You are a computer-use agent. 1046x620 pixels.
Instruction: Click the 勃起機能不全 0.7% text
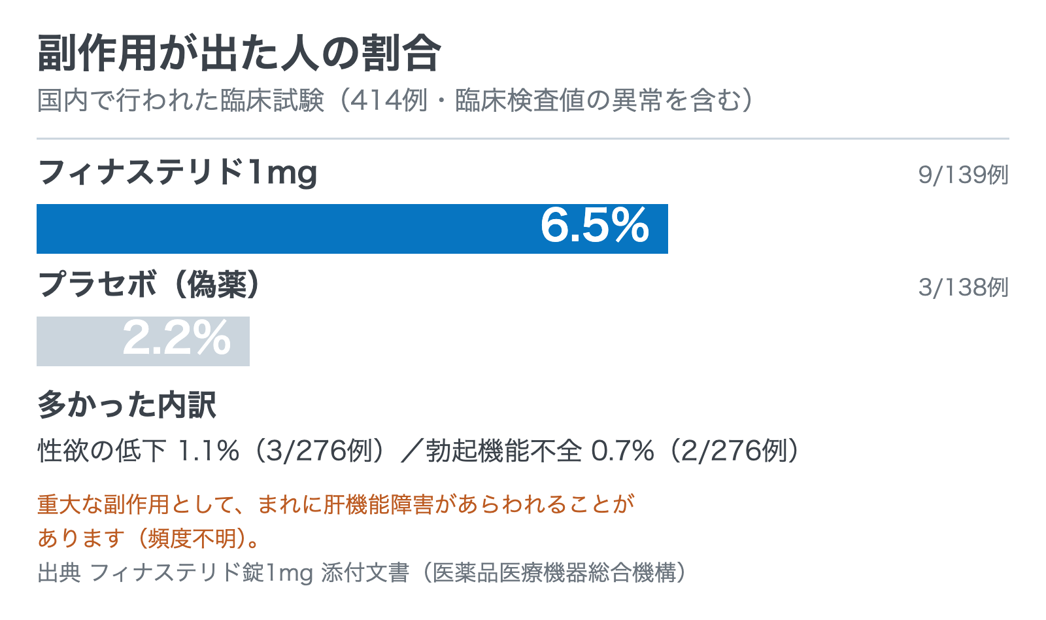540,451
